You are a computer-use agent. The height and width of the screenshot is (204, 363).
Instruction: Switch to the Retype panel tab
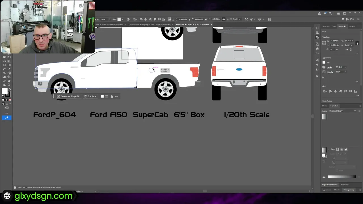(x=352, y=26)
